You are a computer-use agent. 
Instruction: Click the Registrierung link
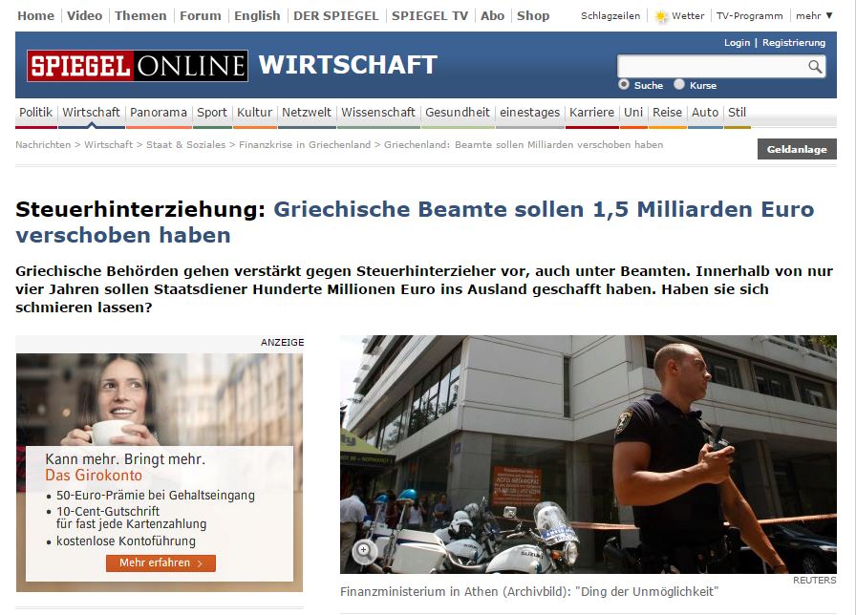point(794,43)
